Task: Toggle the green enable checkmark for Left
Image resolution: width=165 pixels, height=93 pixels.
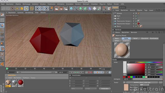Action: tap(136, 19)
